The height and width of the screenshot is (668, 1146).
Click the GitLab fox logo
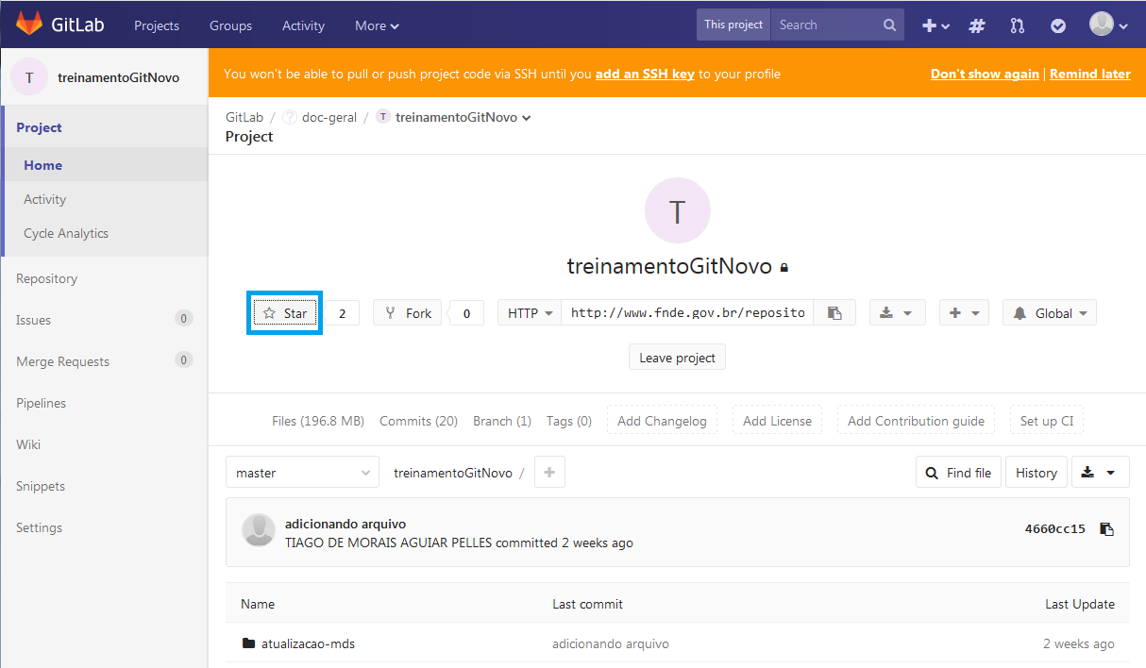click(x=29, y=25)
